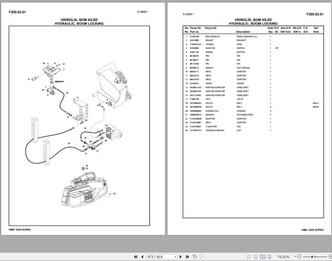Click RETAINING RING description in row 21
The height and width of the screenshot is (261, 332).
(x=245, y=115)
